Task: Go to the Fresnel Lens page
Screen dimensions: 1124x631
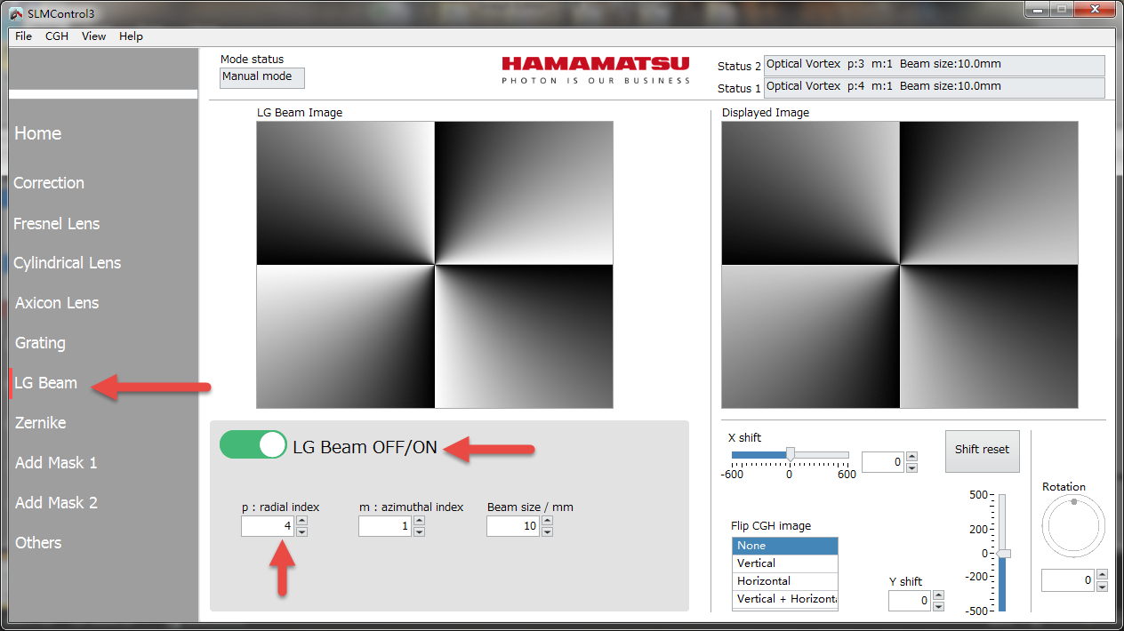Action: pyautogui.click(x=56, y=224)
